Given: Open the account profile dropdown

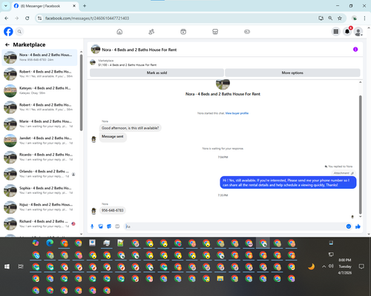Looking at the screenshot, I should point(358,32).
